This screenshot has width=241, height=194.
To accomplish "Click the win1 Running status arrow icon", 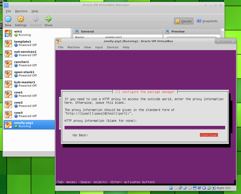I will (x=16, y=35).
